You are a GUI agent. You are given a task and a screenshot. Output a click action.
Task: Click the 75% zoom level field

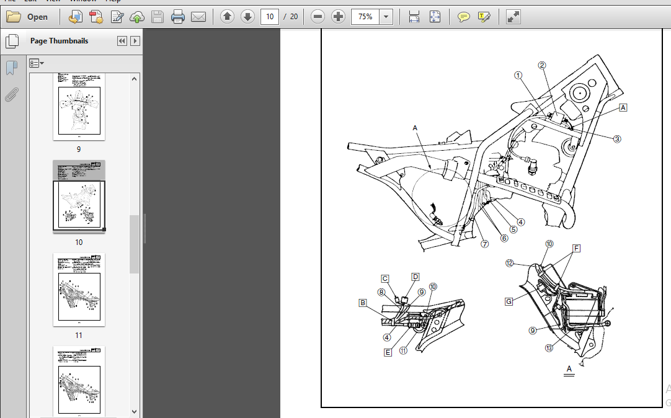(x=365, y=17)
